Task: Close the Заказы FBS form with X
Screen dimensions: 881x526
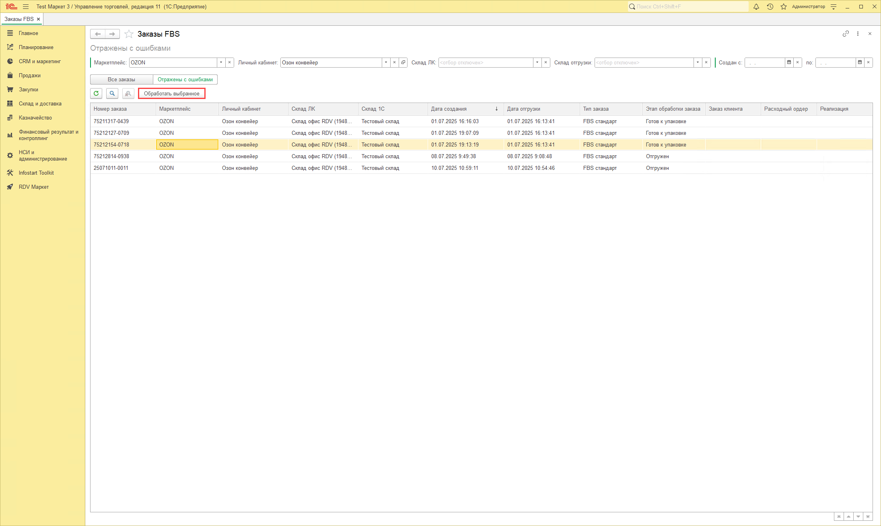Action: tap(870, 34)
